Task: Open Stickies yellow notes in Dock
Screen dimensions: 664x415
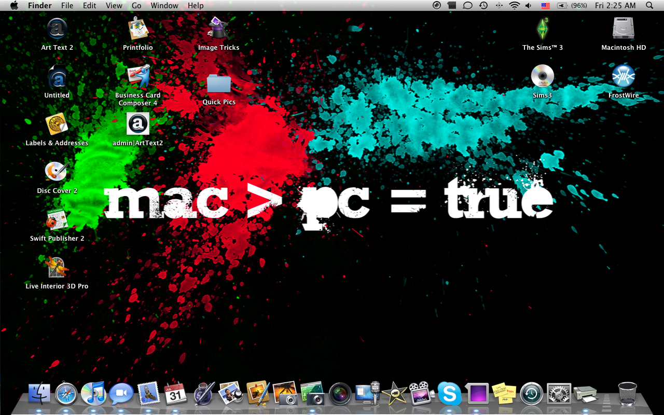Action: [504, 393]
